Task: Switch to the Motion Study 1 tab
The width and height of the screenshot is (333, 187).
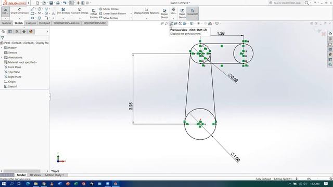Action: tap(54, 175)
